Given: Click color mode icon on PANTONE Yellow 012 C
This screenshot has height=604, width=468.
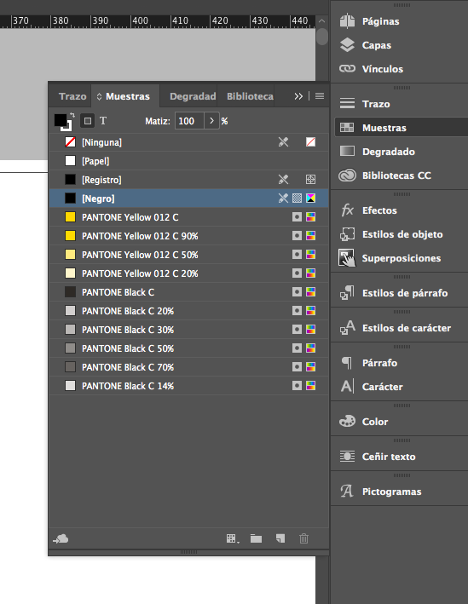Looking at the screenshot, I should click(x=310, y=217).
